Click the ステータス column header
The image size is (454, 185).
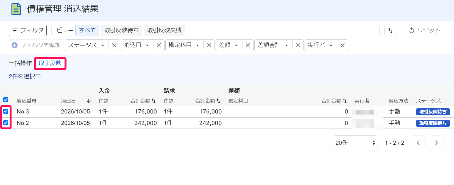click(x=428, y=101)
